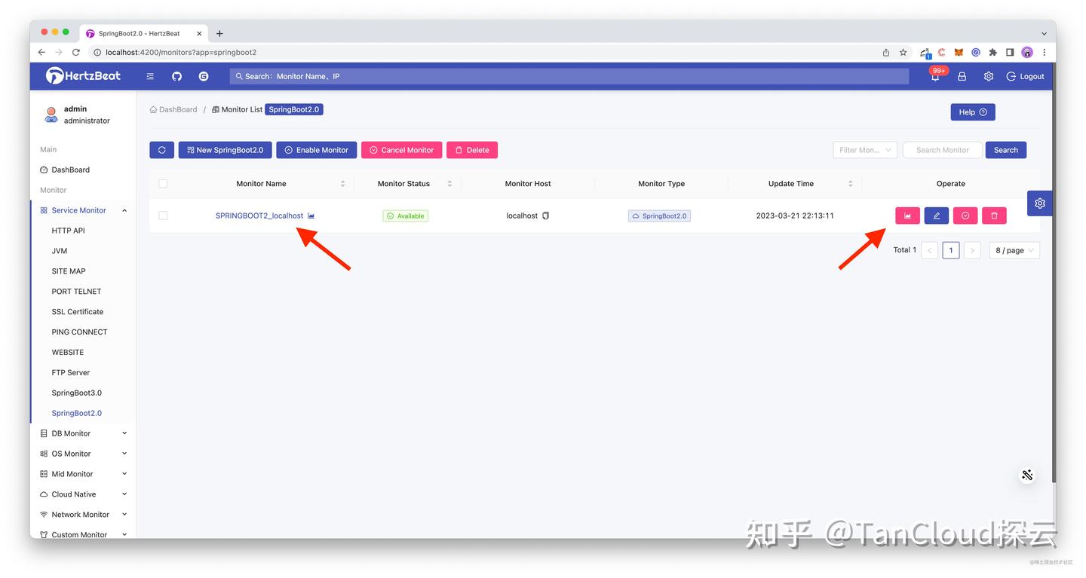Screen dimensions: 1086x578
Task: Click the trash delete icon in Operate column
Action: (x=994, y=216)
